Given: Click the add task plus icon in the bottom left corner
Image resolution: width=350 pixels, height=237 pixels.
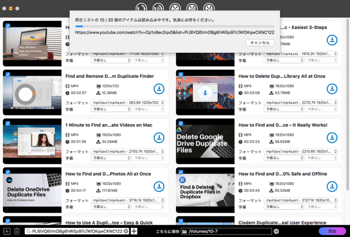Looking at the screenshot, I should [7, 231].
